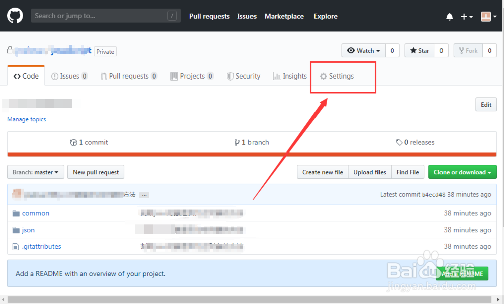Click the watchers count next to Watch
This screenshot has height=304, width=504.
(392, 51)
